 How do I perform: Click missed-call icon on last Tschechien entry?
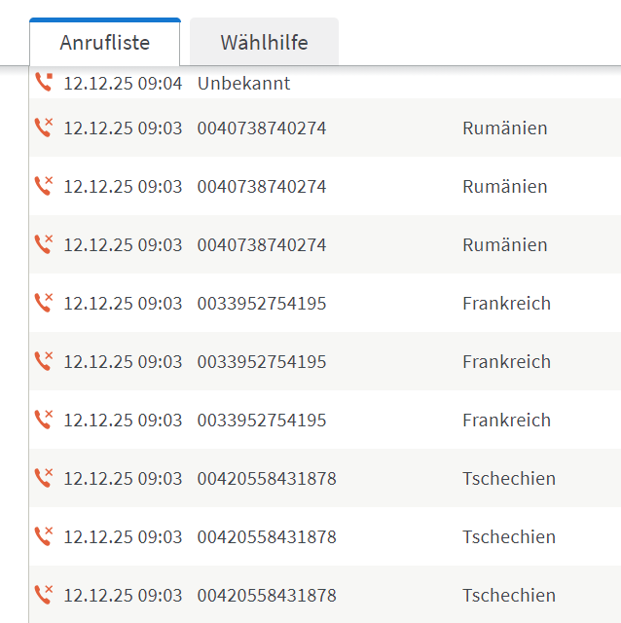pos(43,595)
